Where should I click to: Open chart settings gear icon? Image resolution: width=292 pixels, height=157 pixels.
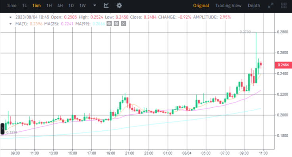coord(119,6)
